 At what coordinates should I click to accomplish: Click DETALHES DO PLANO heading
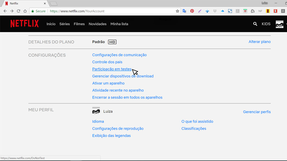click(x=51, y=42)
